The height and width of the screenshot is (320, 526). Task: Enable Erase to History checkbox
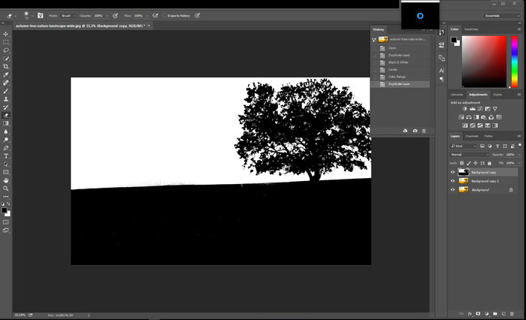coord(165,16)
